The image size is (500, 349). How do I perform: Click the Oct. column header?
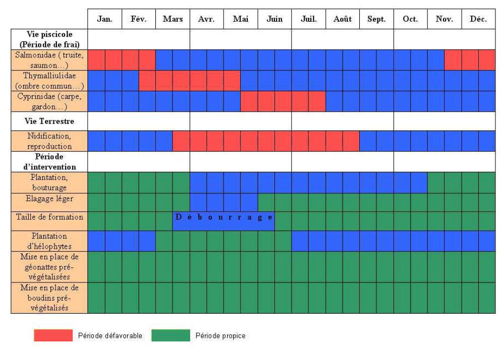[410, 20]
